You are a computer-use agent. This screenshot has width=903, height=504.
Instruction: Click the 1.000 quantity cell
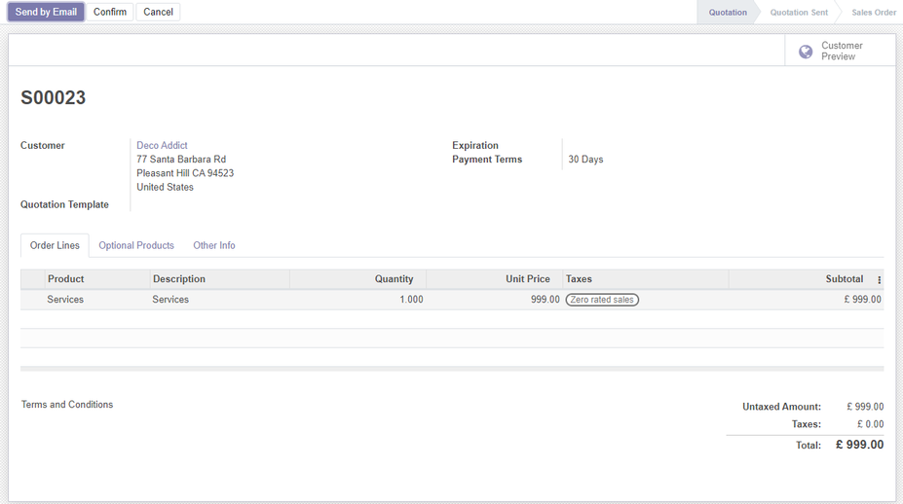click(410, 300)
